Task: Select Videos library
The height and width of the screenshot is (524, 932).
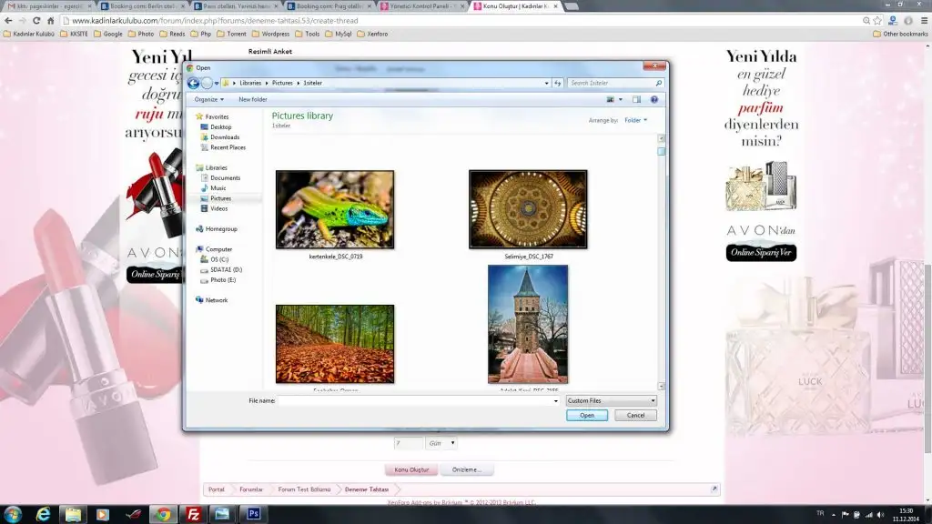Action: [218, 208]
